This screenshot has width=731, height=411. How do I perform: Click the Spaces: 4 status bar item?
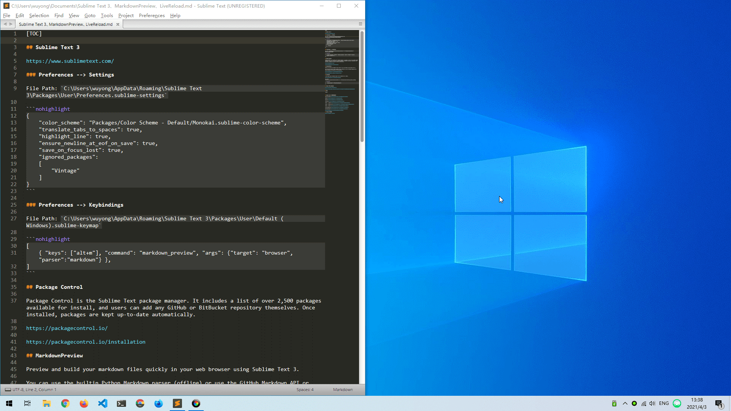[305, 389]
